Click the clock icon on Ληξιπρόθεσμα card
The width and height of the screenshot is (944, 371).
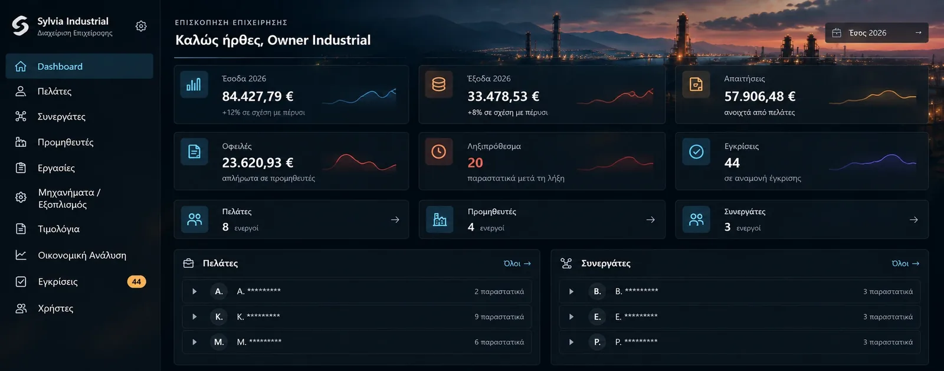click(x=438, y=152)
